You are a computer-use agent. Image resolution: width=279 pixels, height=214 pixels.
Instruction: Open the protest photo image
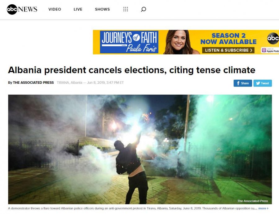[140, 149]
